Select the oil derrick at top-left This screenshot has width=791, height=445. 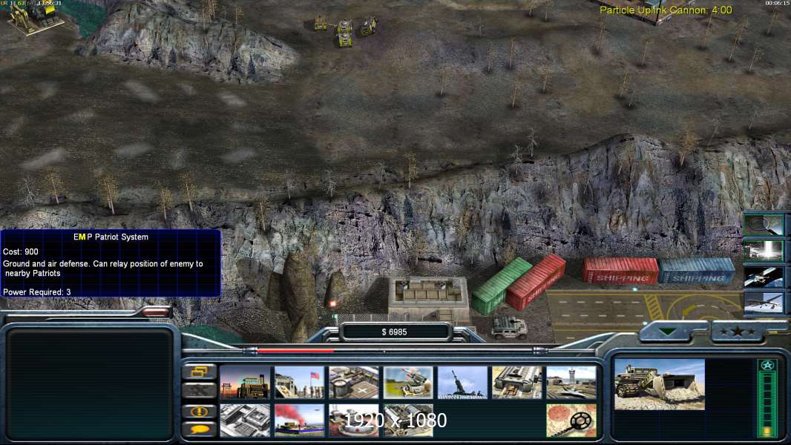coord(34,18)
